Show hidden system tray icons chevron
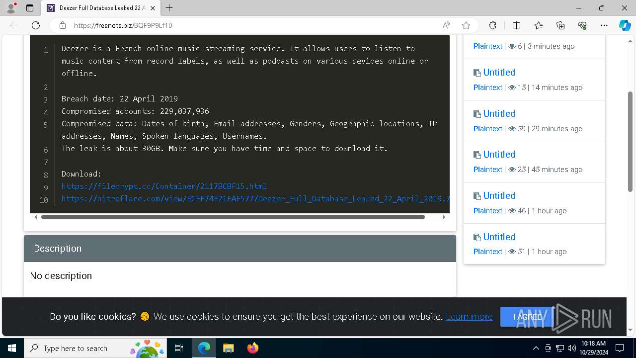This screenshot has height=358, width=636. (x=536, y=348)
